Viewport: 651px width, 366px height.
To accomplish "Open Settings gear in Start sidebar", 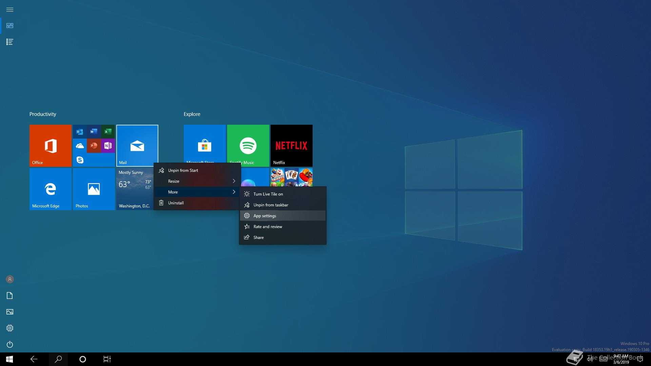I will point(10,328).
